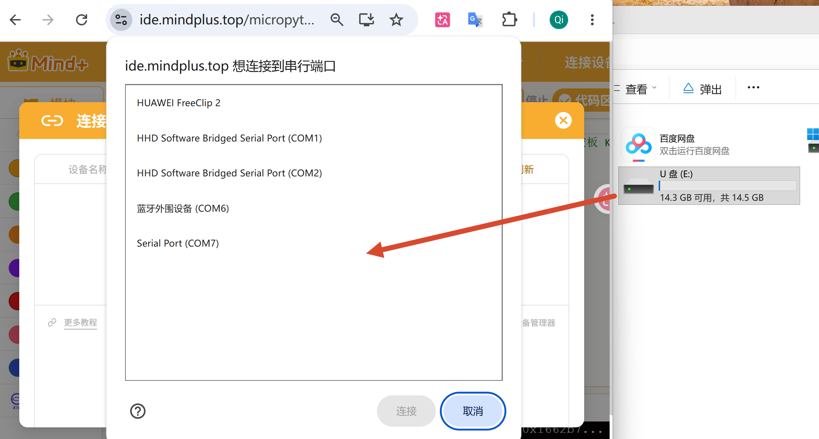Select 蓝牙外围设备 (COM6) entry
The image size is (819, 439).
pos(314,208)
